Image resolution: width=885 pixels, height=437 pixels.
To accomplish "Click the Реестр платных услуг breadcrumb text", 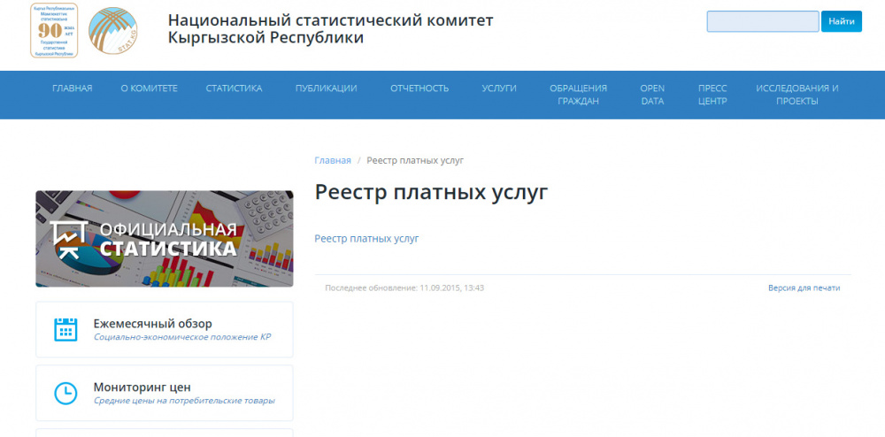I will click(x=415, y=161).
